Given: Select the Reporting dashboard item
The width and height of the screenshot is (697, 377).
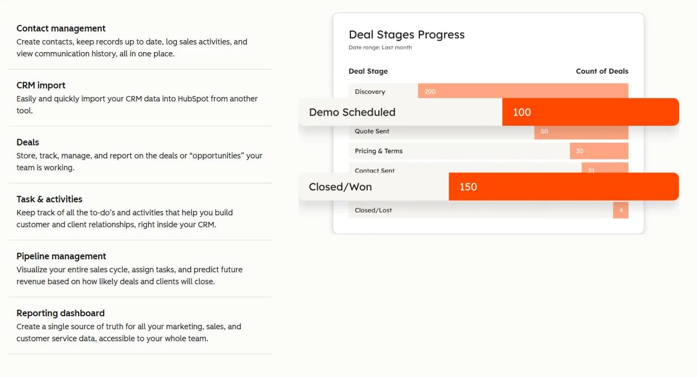Looking at the screenshot, I should click(x=60, y=313).
